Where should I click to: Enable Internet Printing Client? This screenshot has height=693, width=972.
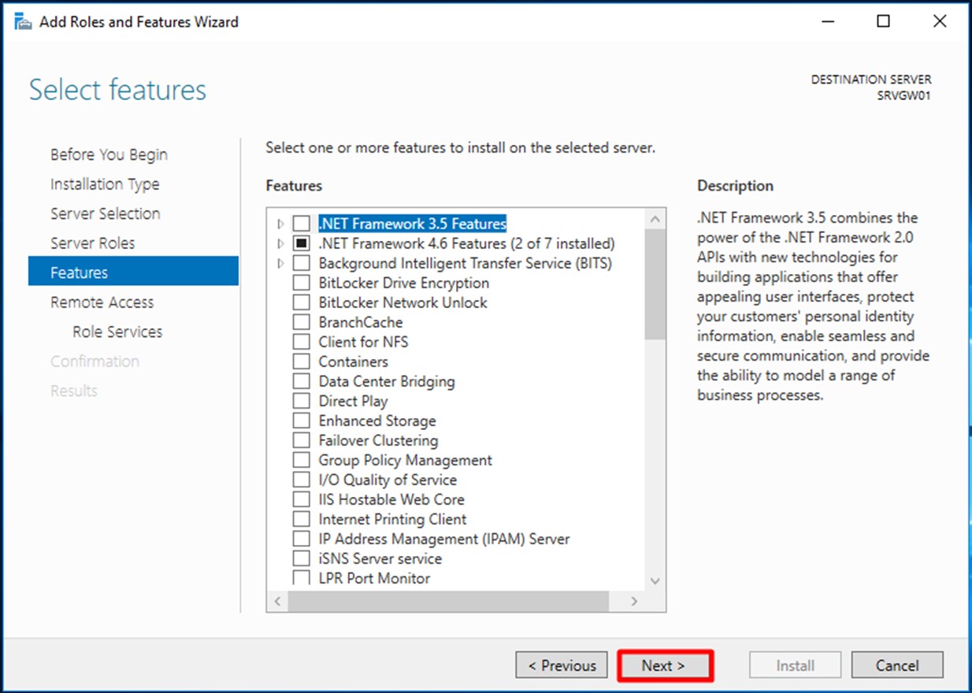pyautogui.click(x=301, y=518)
